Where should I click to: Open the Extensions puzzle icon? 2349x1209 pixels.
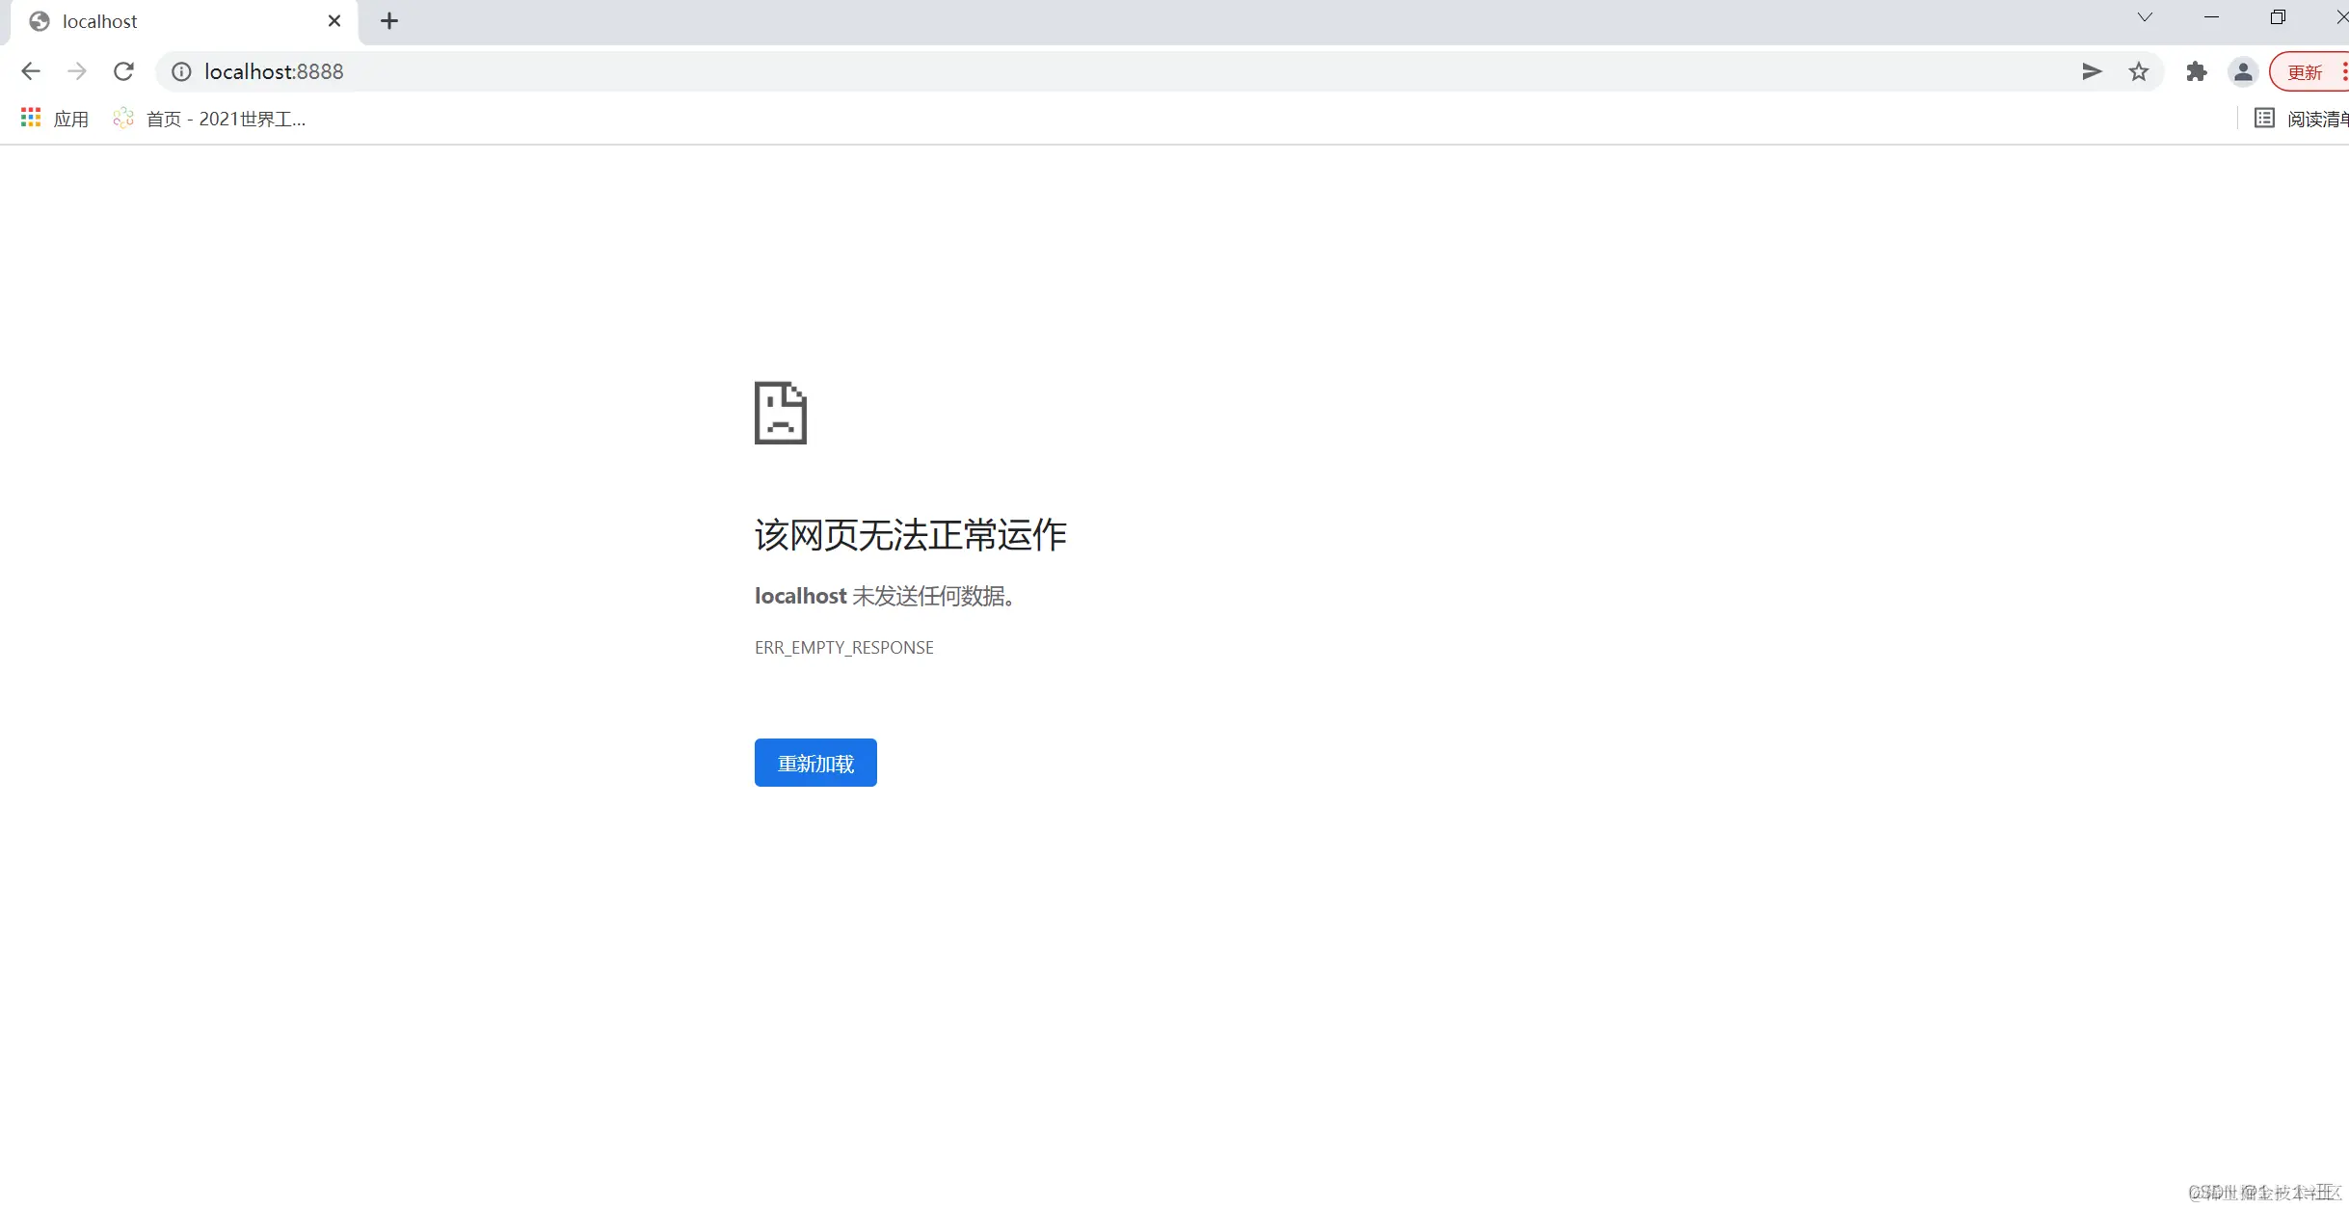coord(2196,71)
